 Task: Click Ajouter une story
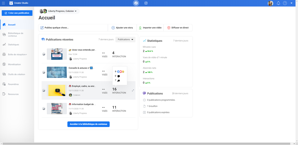click(x=122, y=28)
